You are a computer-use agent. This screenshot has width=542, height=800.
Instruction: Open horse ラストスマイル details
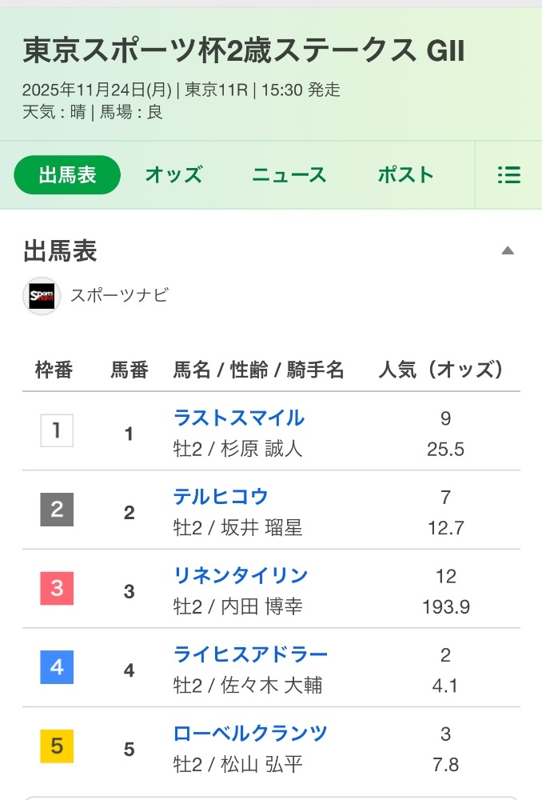point(238,418)
